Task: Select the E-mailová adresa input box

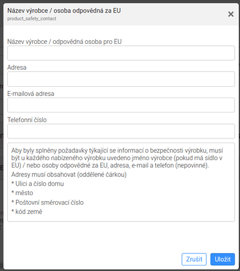Action: point(121,105)
